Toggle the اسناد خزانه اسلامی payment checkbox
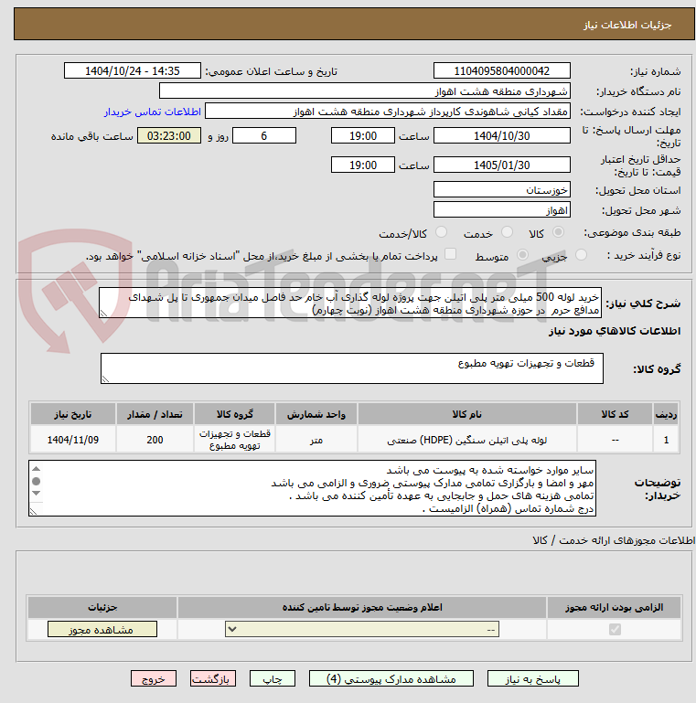 (x=450, y=254)
